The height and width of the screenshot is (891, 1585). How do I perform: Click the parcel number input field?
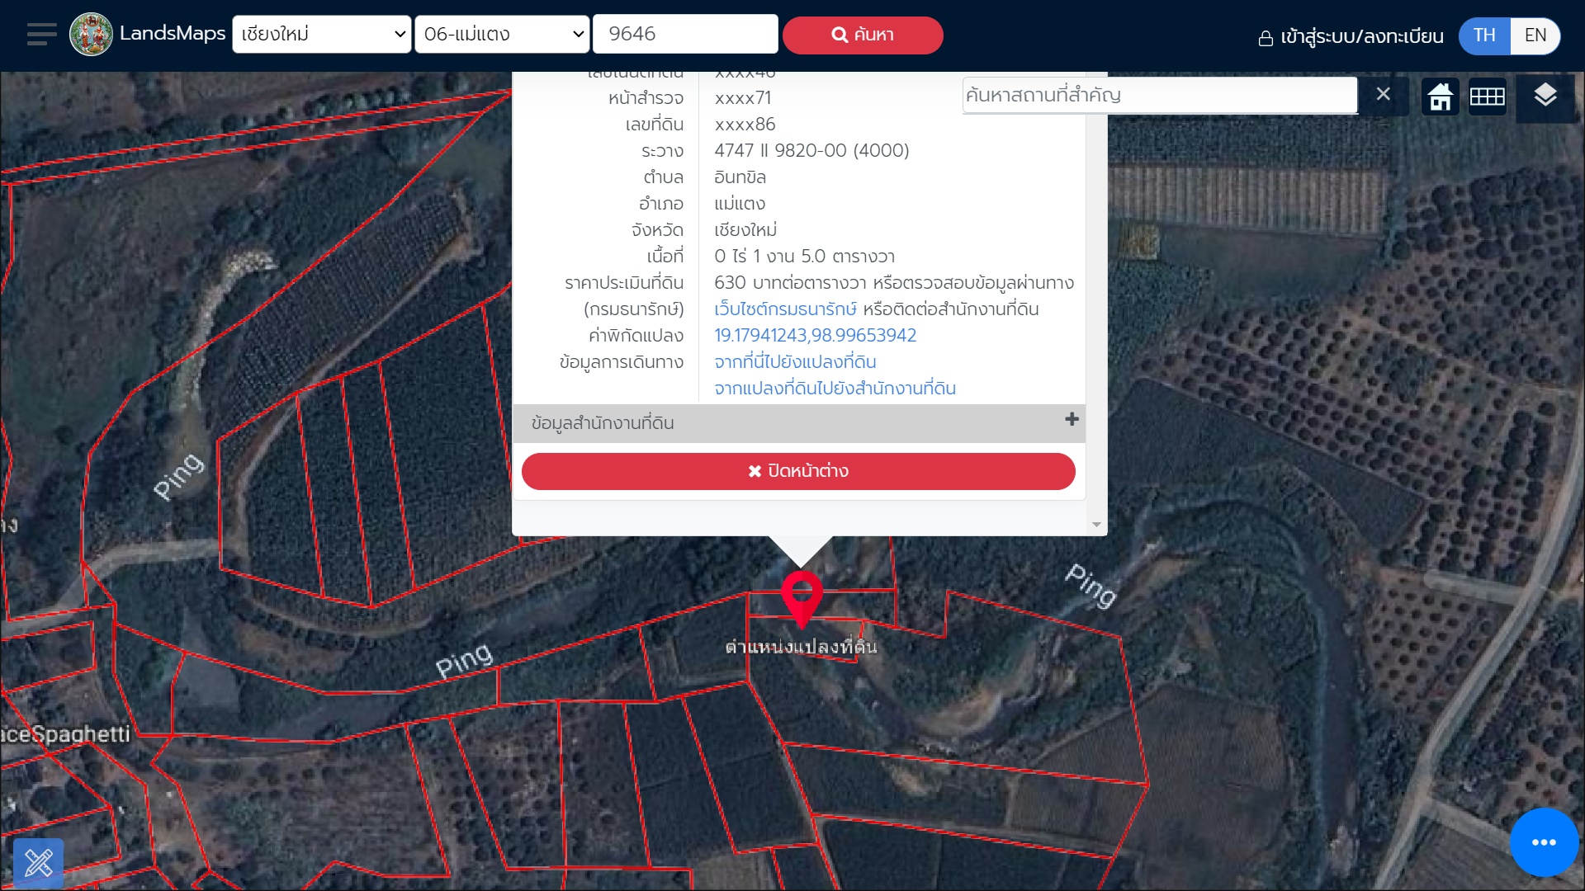click(x=685, y=35)
